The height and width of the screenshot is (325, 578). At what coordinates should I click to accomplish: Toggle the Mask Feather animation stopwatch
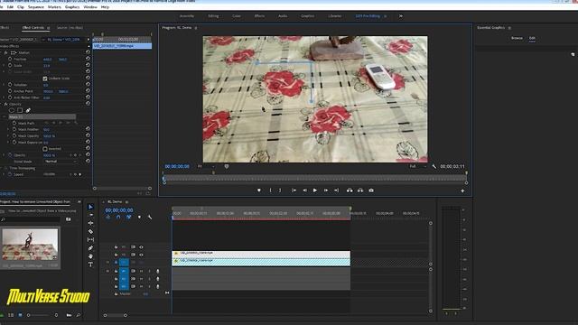pyautogui.click(x=14, y=129)
